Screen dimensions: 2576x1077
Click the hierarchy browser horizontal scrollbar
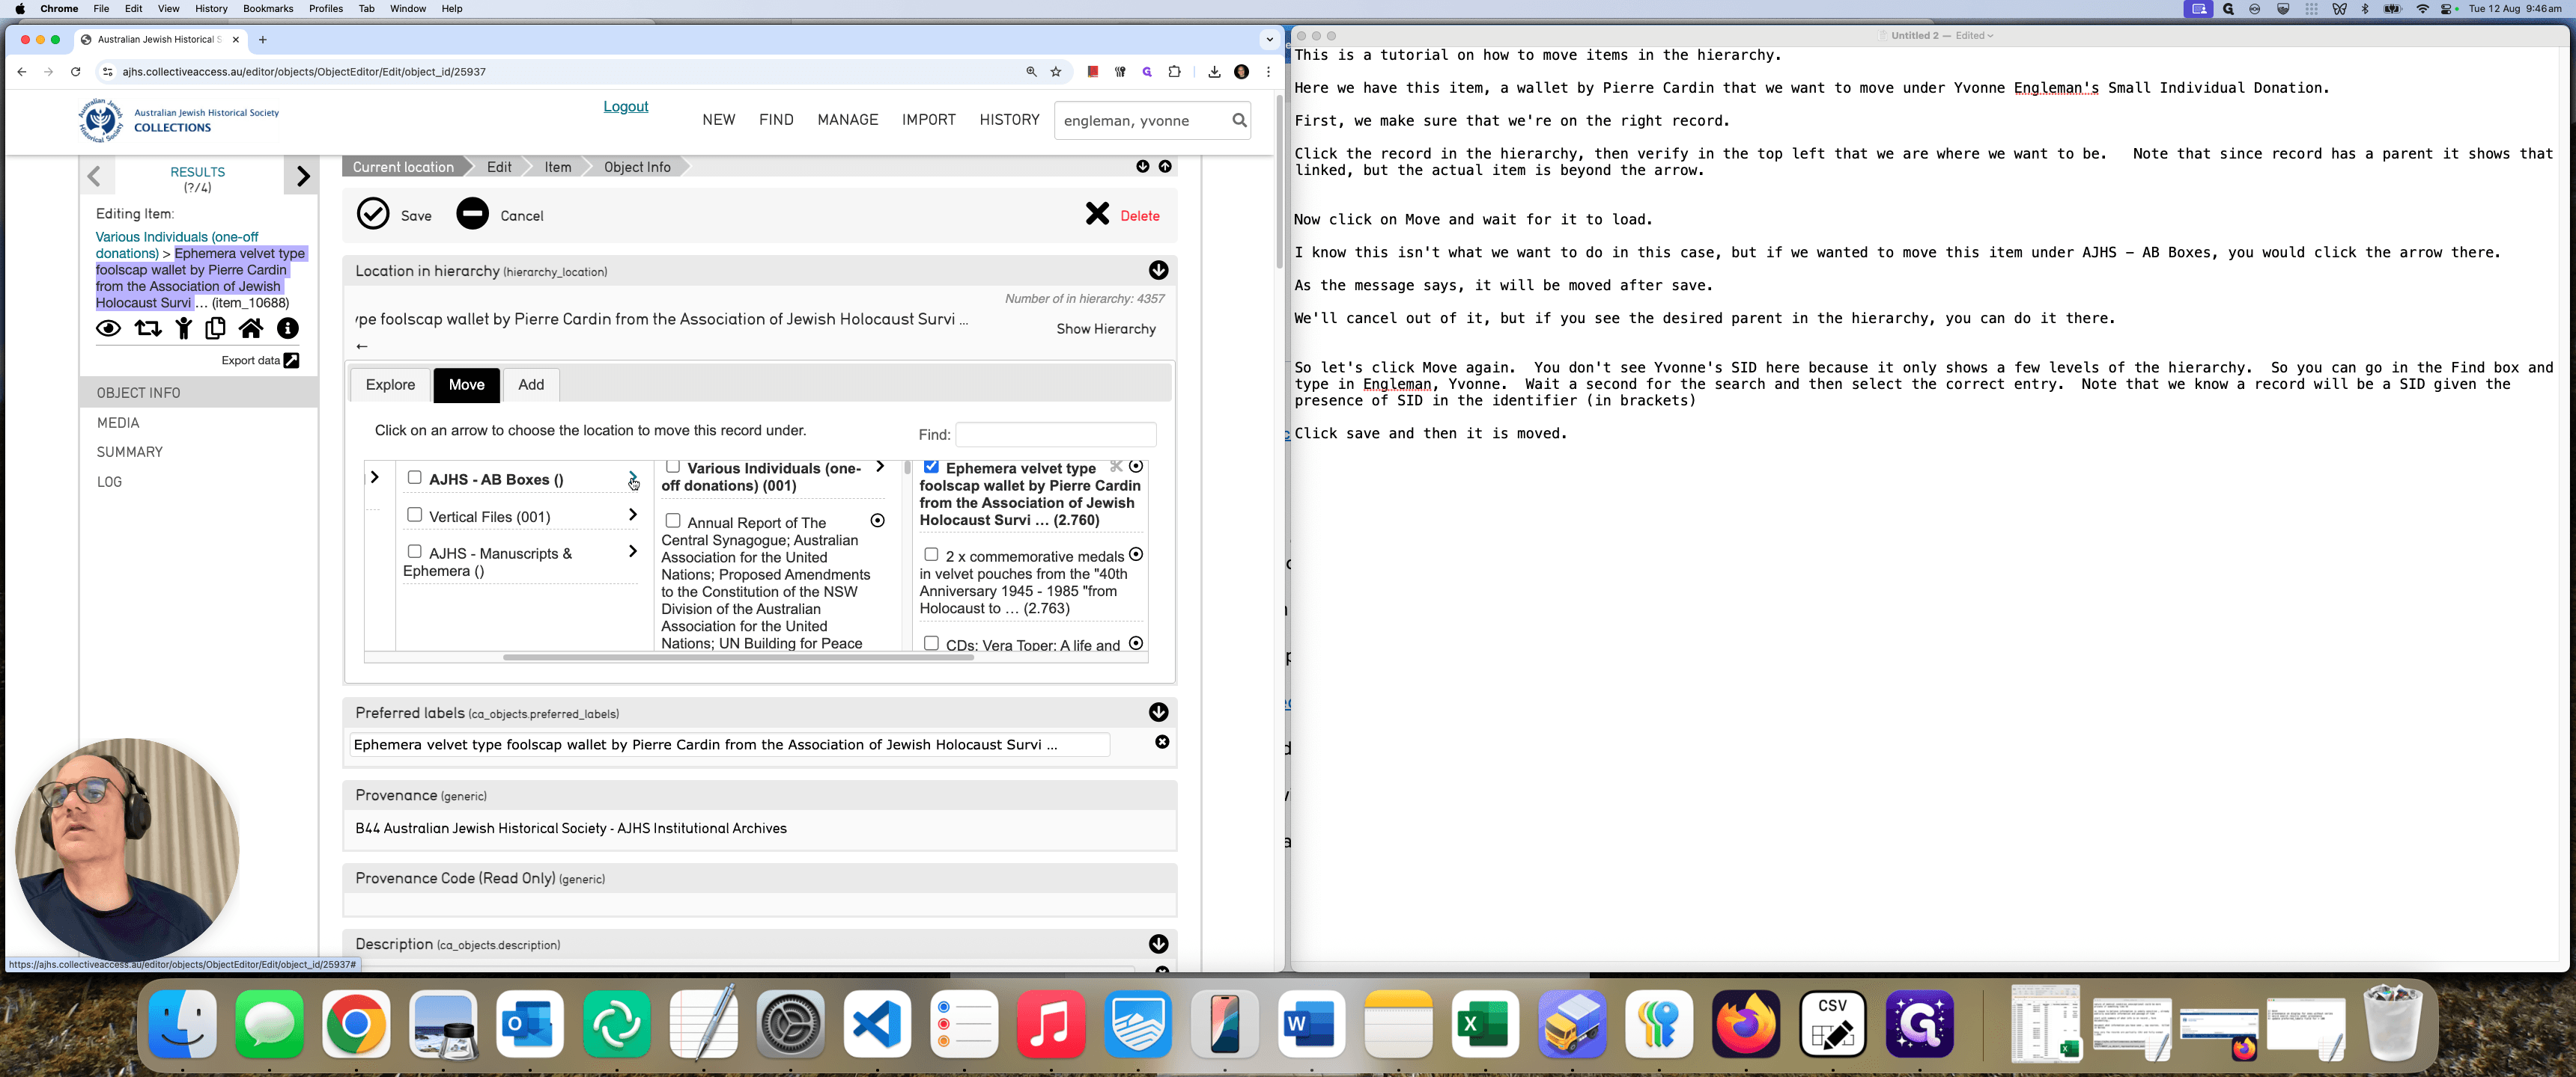pos(738,657)
